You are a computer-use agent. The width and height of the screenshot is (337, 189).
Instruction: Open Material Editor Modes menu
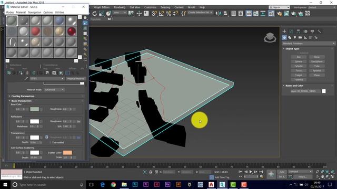pos(9,13)
